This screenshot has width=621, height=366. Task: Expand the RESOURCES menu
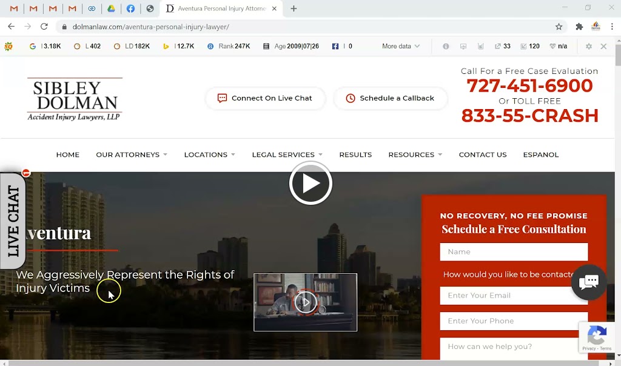pos(415,155)
